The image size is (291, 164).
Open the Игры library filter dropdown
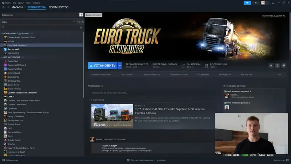pos(39,22)
